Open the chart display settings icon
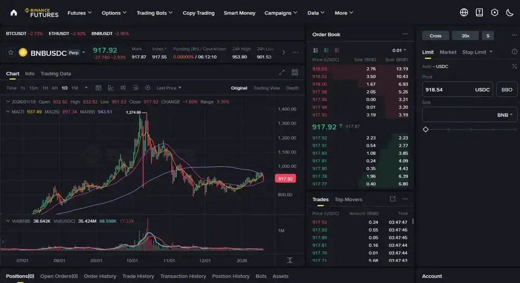 tap(135, 88)
